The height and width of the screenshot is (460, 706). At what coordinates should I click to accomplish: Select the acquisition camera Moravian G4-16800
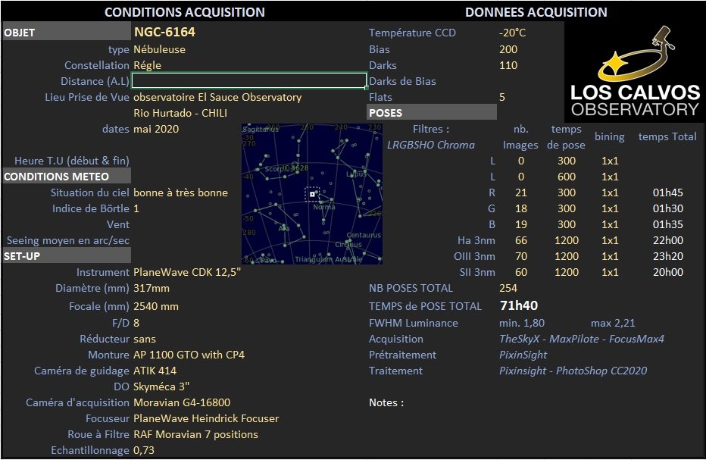click(x=182, y=402)
